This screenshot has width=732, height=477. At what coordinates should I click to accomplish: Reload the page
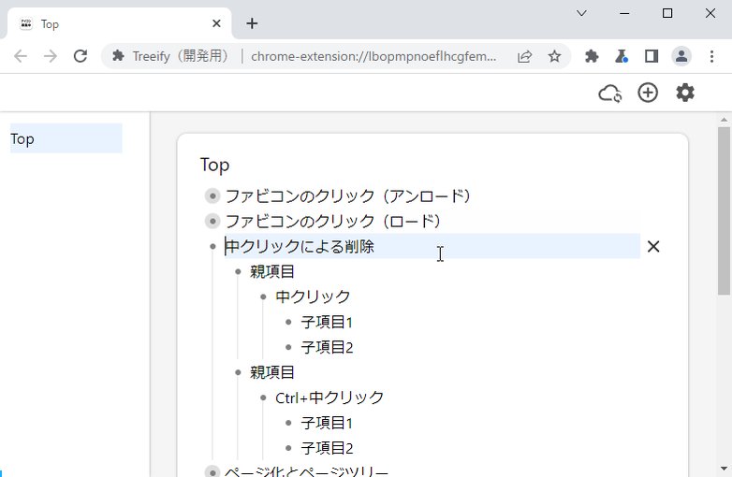tap(81, 56)
